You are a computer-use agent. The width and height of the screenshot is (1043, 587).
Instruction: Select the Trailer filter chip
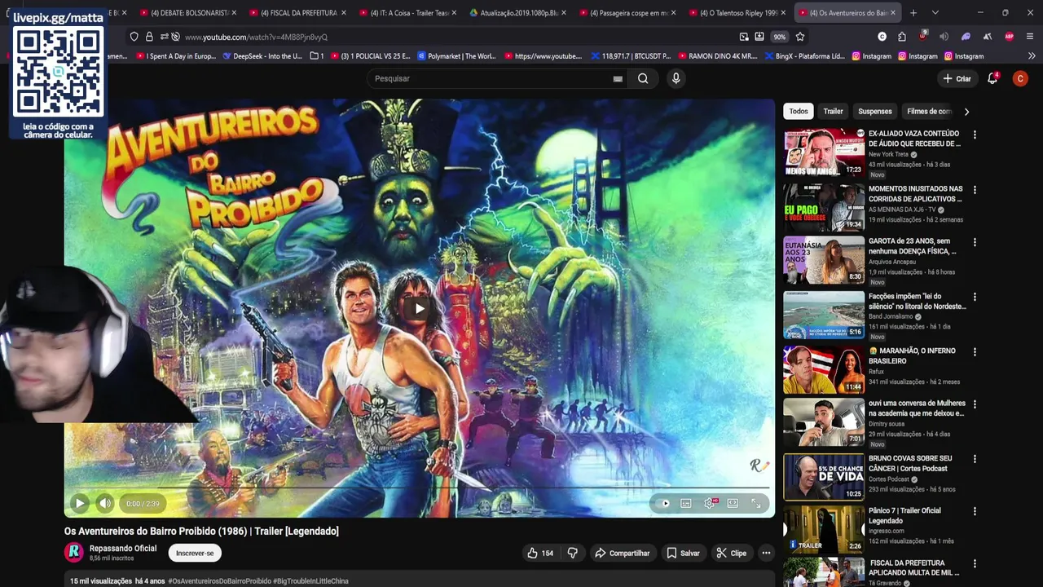point(833,111)
